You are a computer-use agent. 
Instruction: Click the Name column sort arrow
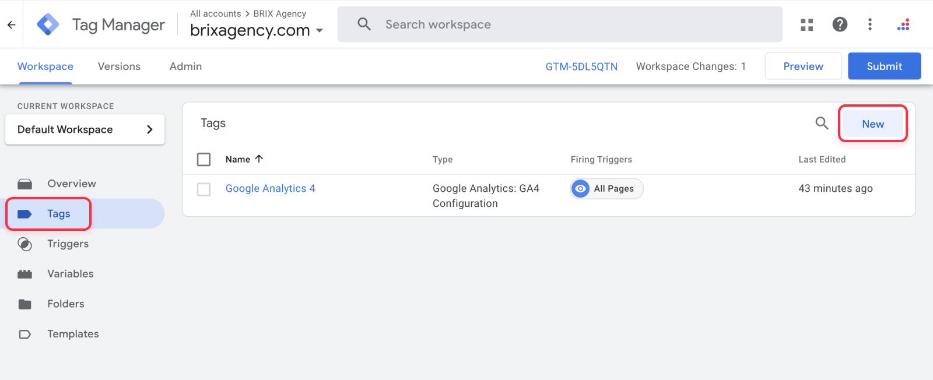259,159
